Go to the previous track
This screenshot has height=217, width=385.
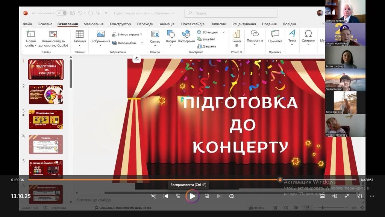165,196
